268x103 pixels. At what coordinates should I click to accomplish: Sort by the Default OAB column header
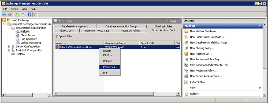157,43
